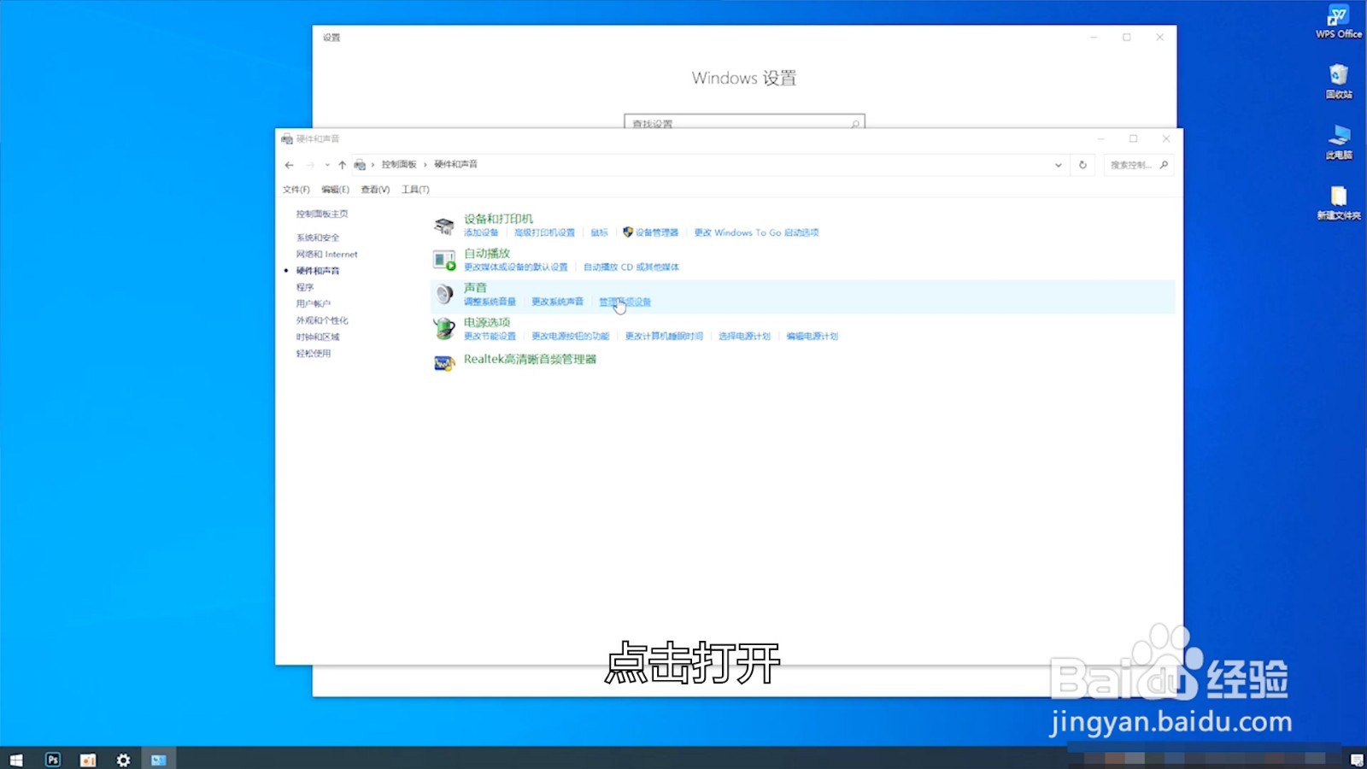Image resolution: width=1367 pixels, height=769 pixels.
Task: Click the 控制面板 breadcrumb in address bar
Action: click(x=399, y=165)
